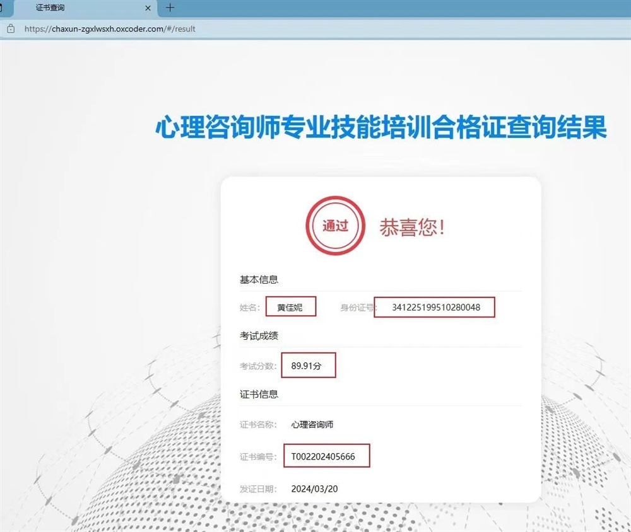631x532 pixels.
Task: Click the 考试分数 label
Action: [x=258, y=366]
